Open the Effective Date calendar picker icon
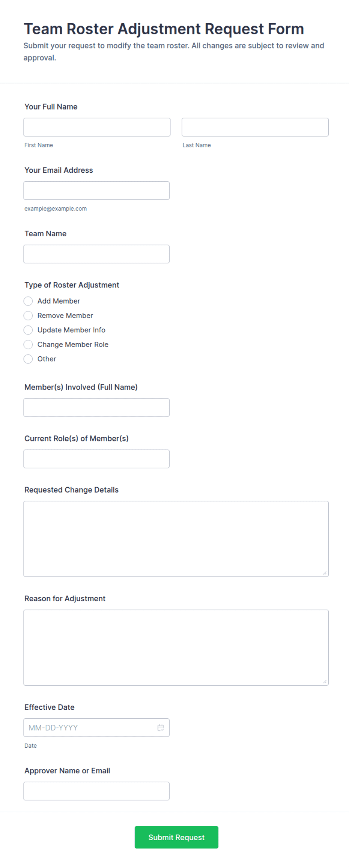 coord(161,727)
